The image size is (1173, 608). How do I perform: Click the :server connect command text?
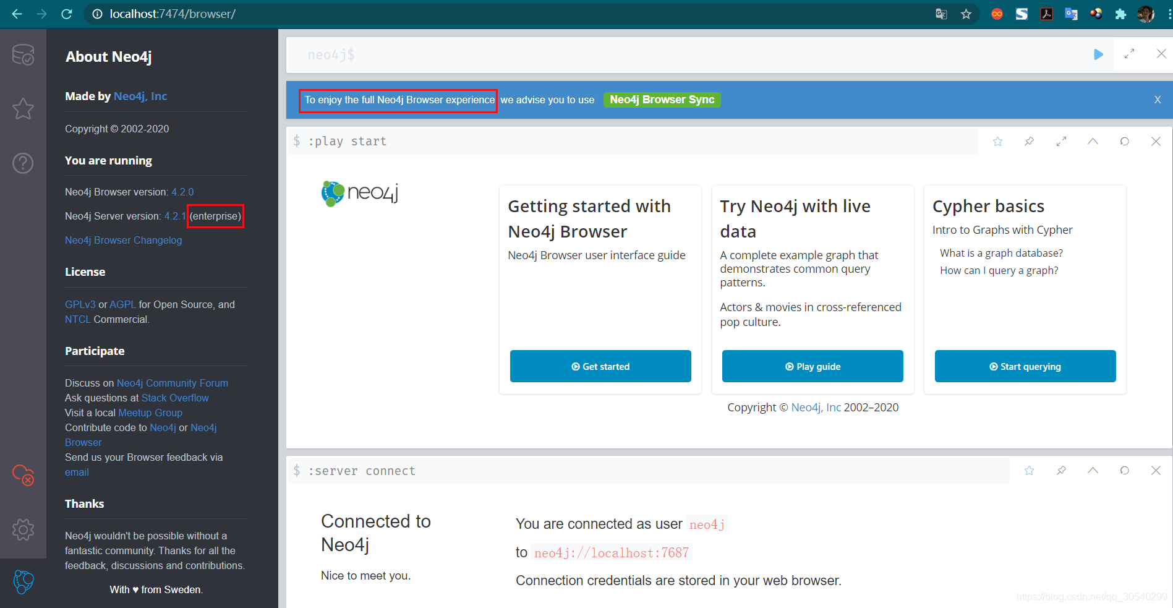[362, 471]
